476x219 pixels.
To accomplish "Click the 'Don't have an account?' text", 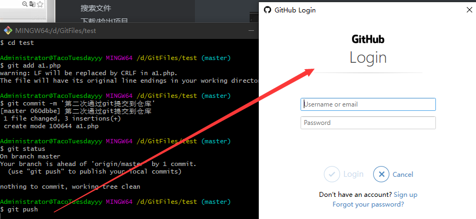I will point(355,195).
